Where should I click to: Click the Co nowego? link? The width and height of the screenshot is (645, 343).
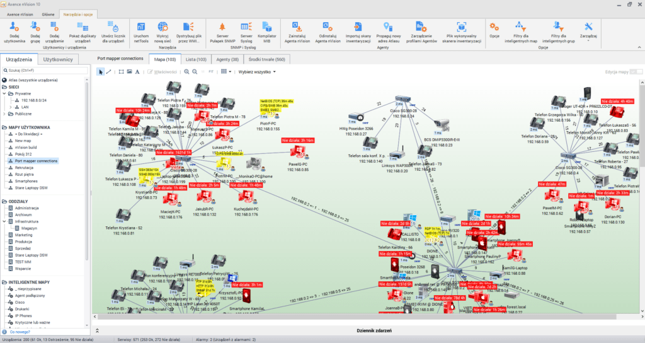point(20,330)
